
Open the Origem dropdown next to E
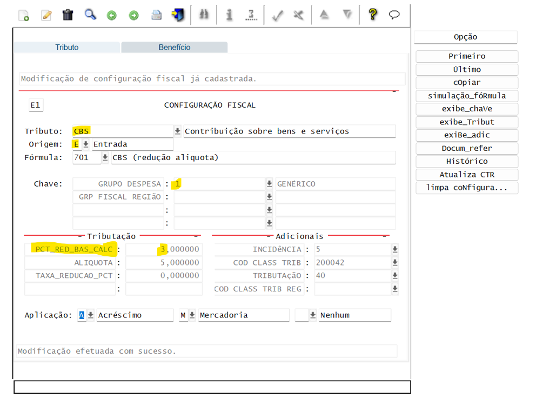tap(85, 144)
